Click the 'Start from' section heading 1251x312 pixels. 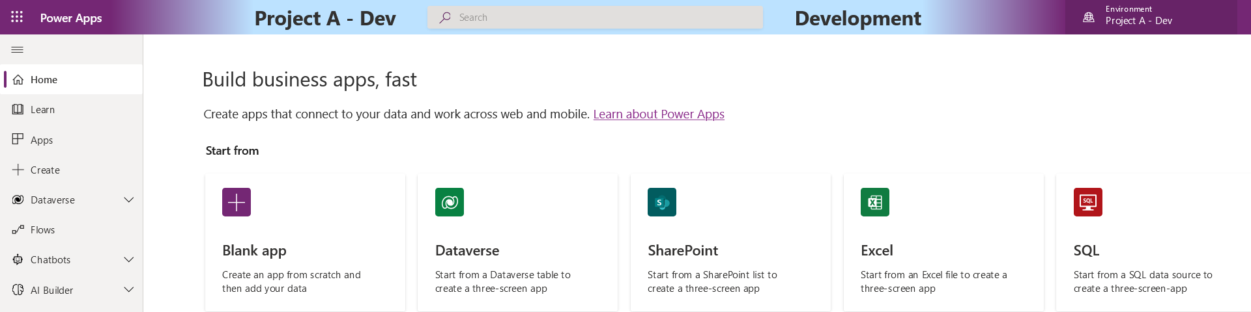pyautogui.click(x=232, y=151)
